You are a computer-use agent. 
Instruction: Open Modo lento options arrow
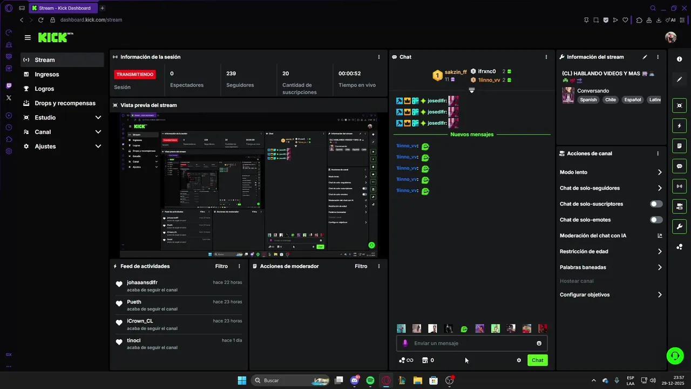(x=660, y=172)
